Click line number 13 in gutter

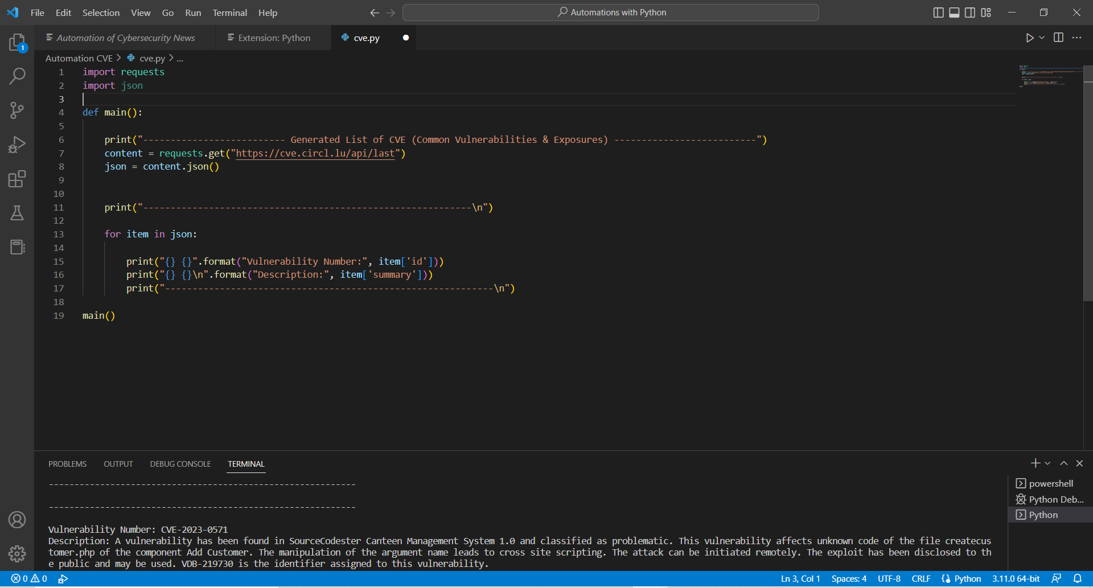(x=59, y=234)
